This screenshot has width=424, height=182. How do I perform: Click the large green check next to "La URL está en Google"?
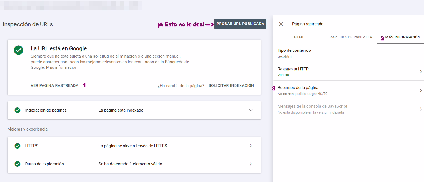(19, 50)
